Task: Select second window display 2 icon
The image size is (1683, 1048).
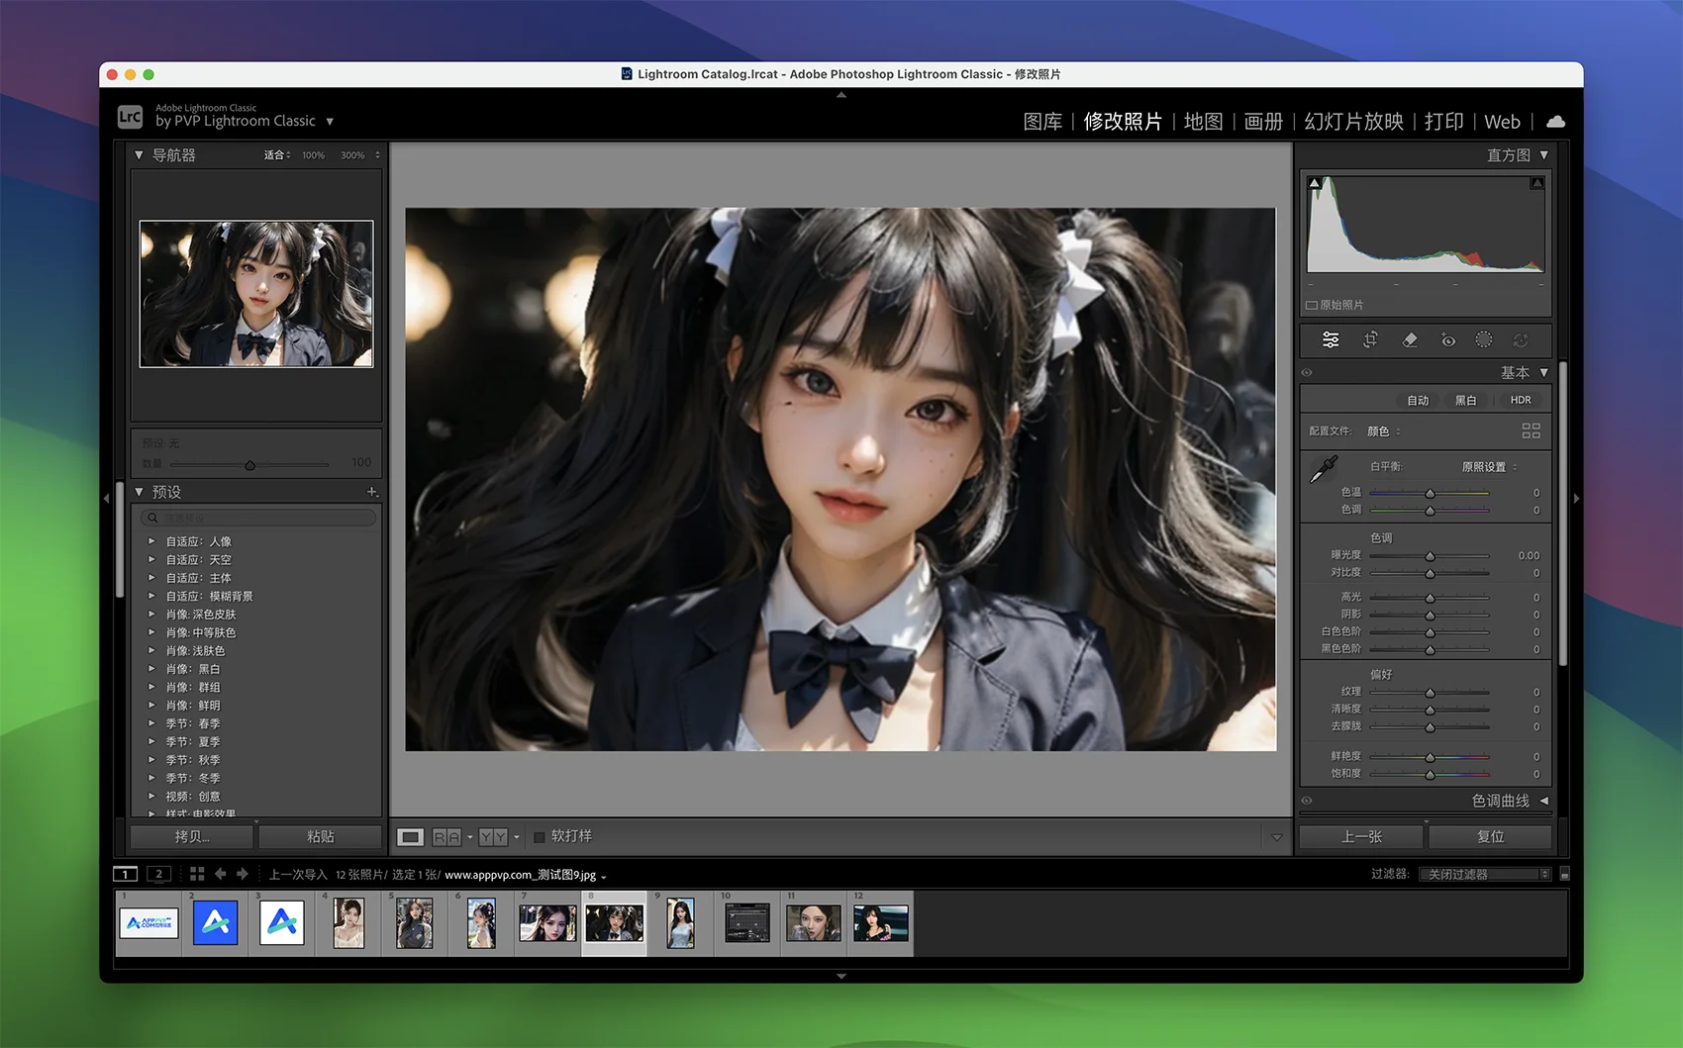Action: click(x=158, y=874)
